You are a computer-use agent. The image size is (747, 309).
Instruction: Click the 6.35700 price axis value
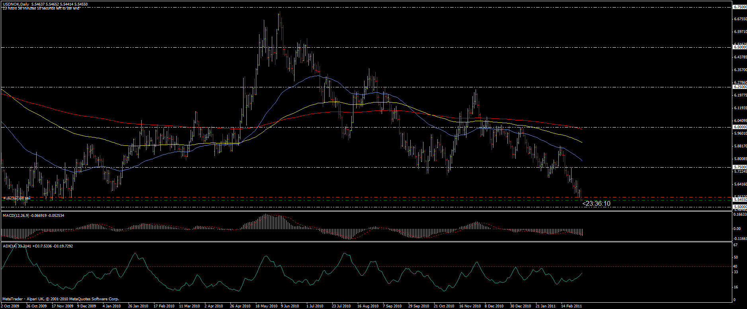(x=740, y=70)
